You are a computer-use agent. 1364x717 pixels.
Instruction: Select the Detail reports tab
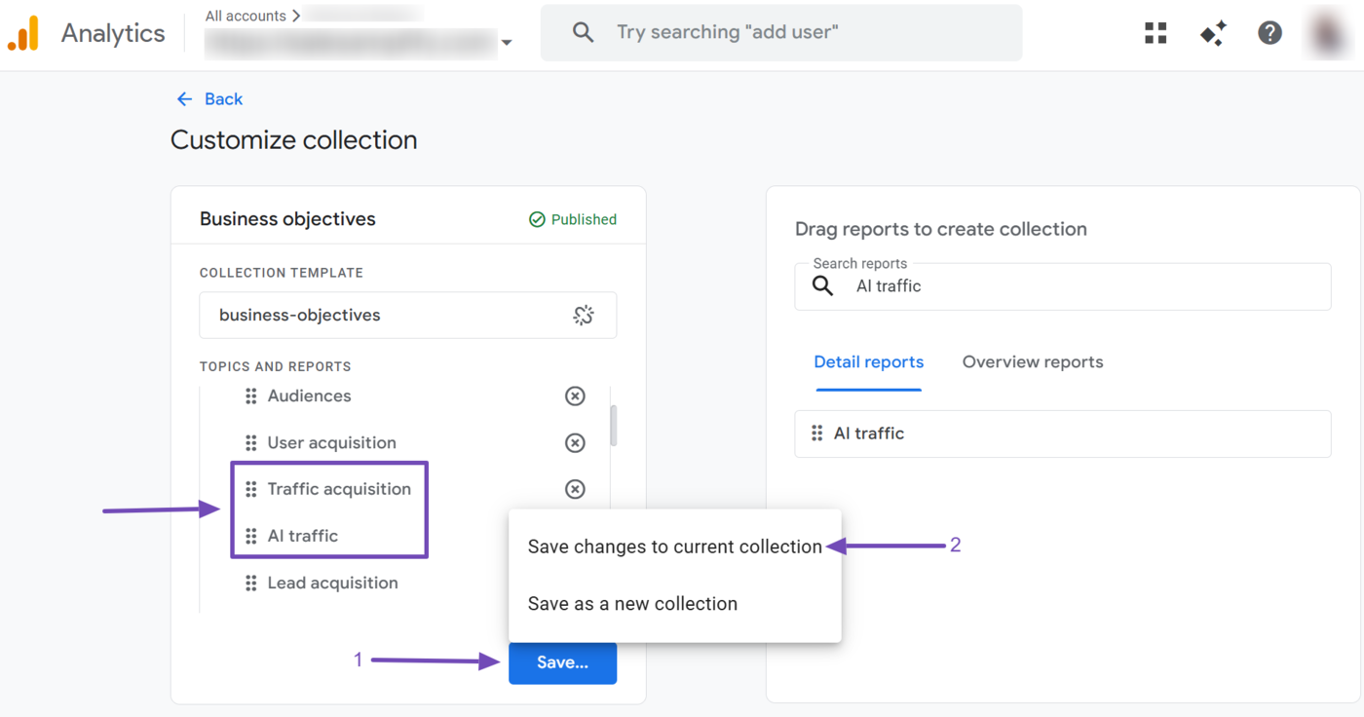(868, 361)
